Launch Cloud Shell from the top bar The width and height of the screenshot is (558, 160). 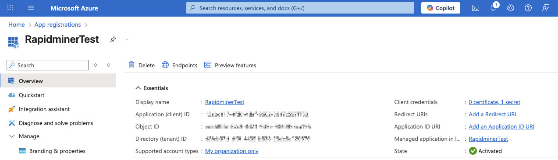pos(475,8)
